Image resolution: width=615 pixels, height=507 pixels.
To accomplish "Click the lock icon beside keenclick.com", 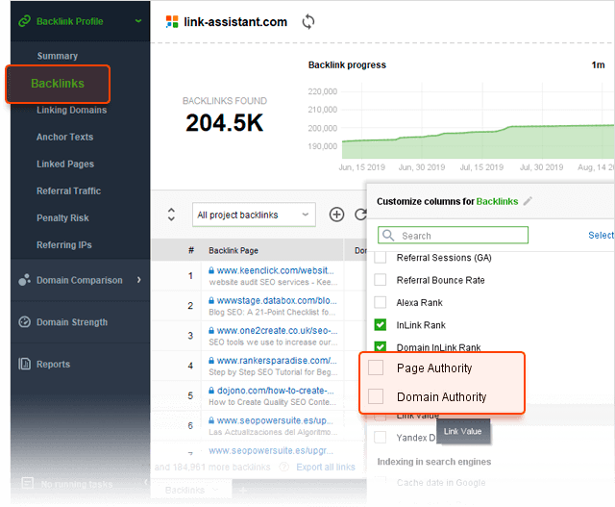I will click(x=211, y=270).
